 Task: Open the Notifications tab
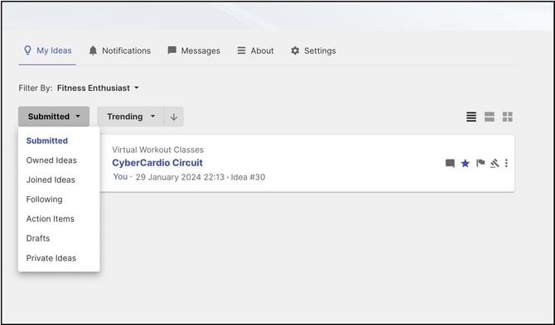[x=119, y=50]
